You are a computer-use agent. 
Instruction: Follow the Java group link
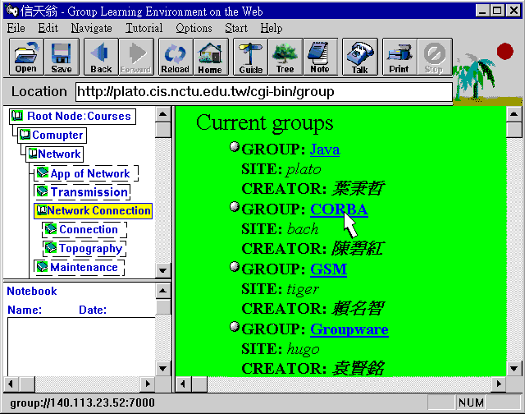(x=325, y=149)
